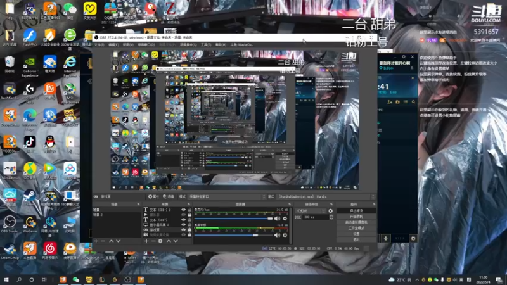Image resolution: width=507 pixels, height=285 pixels.
Task: Open Controls dock header pop-out icon
Action: pos(374,204)
